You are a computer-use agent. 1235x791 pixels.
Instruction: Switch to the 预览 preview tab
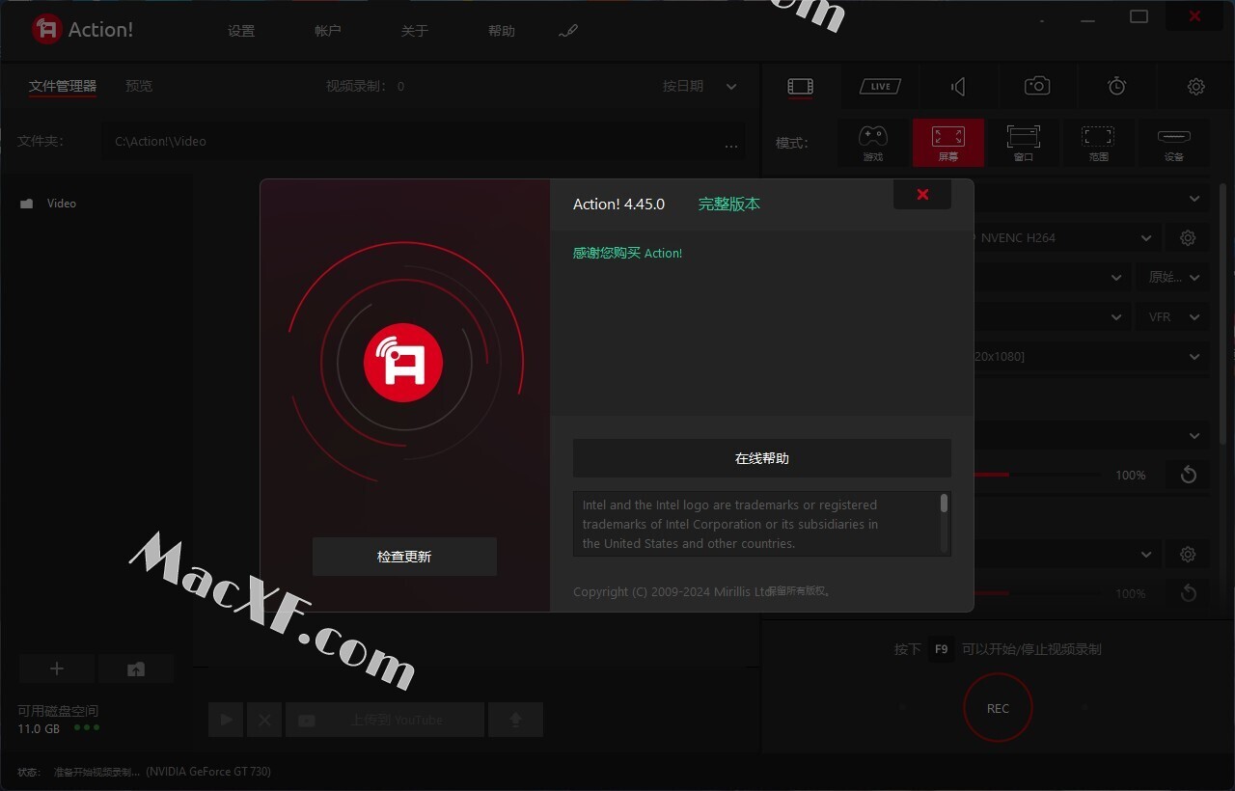coord(139,86)
